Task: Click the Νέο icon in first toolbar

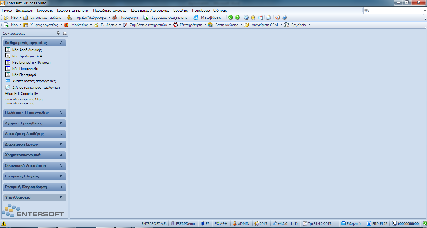Action: pos(6,17)
